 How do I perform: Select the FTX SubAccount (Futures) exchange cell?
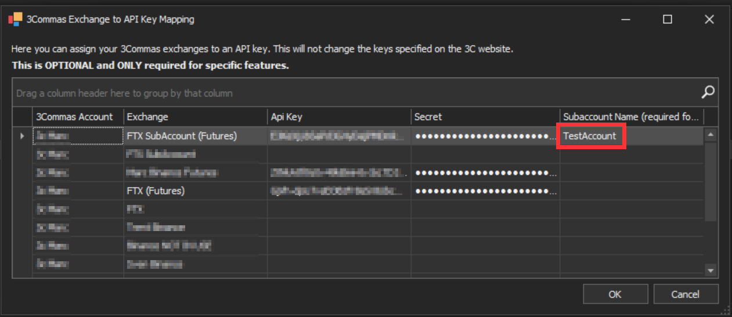[x=196, y=136]
